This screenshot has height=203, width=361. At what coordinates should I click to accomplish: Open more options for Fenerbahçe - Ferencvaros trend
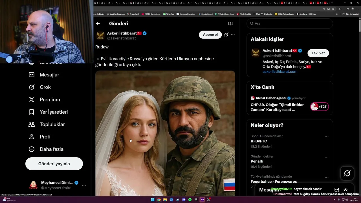click(327, 177)
